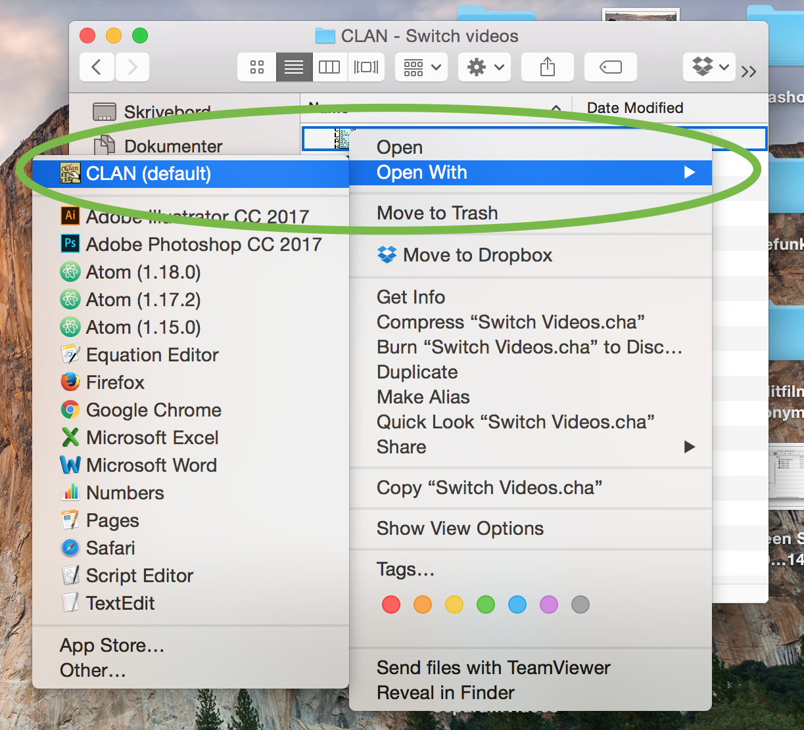Click the Dropbox icon beside Move to Dropbox
This screenshot has width=804, height=730.
[x=387, y=255]
